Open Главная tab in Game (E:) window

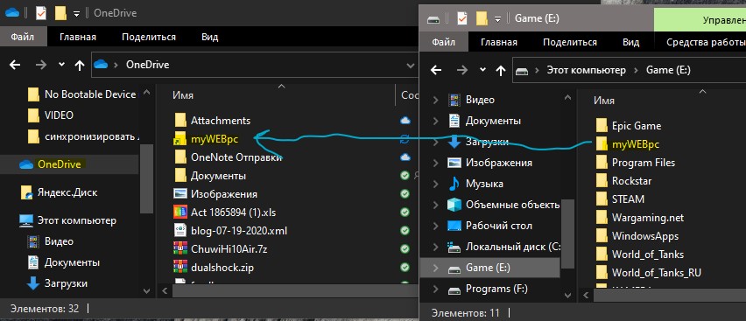tap(498, 42)
